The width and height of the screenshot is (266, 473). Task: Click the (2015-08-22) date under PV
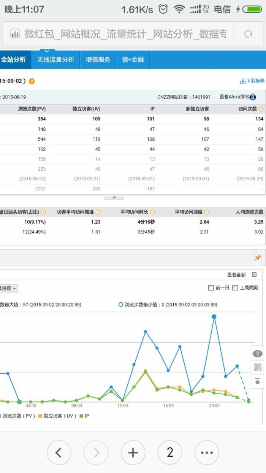[x=33, y=179]
